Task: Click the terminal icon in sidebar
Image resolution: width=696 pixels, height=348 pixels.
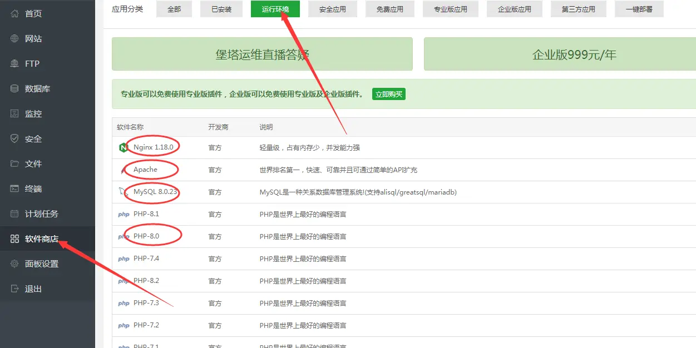Action: pyautogui.click(x=15, y=188)
